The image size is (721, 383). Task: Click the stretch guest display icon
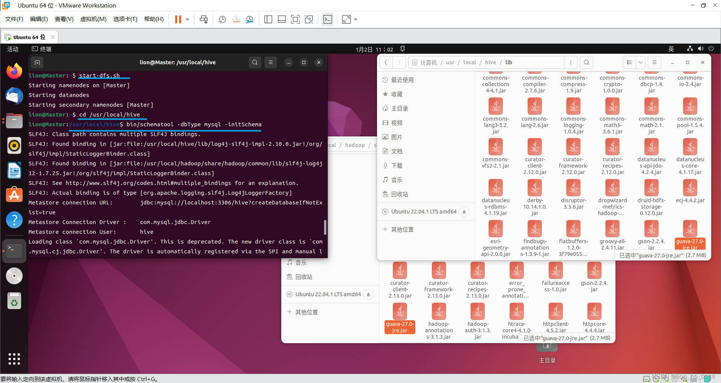coord(346,19)
